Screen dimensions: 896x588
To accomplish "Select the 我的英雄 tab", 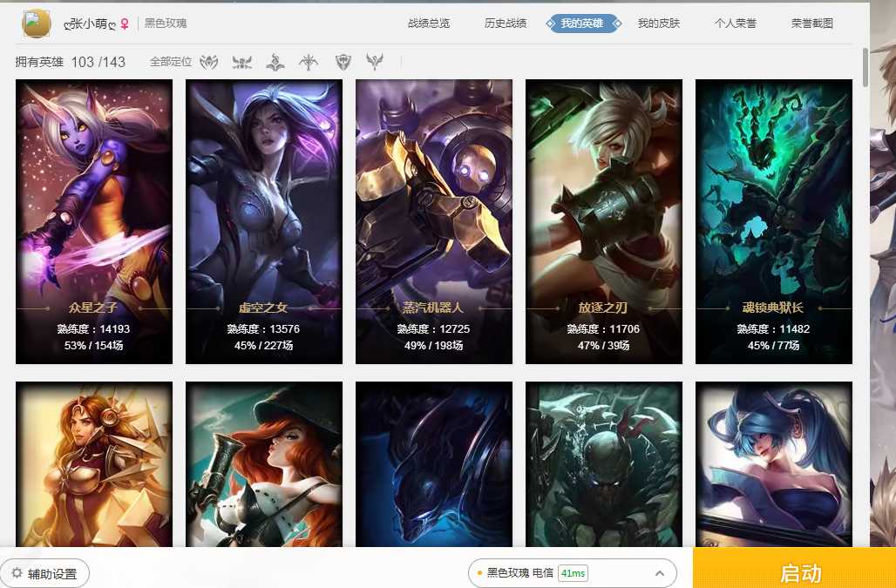I will point(582,24).
